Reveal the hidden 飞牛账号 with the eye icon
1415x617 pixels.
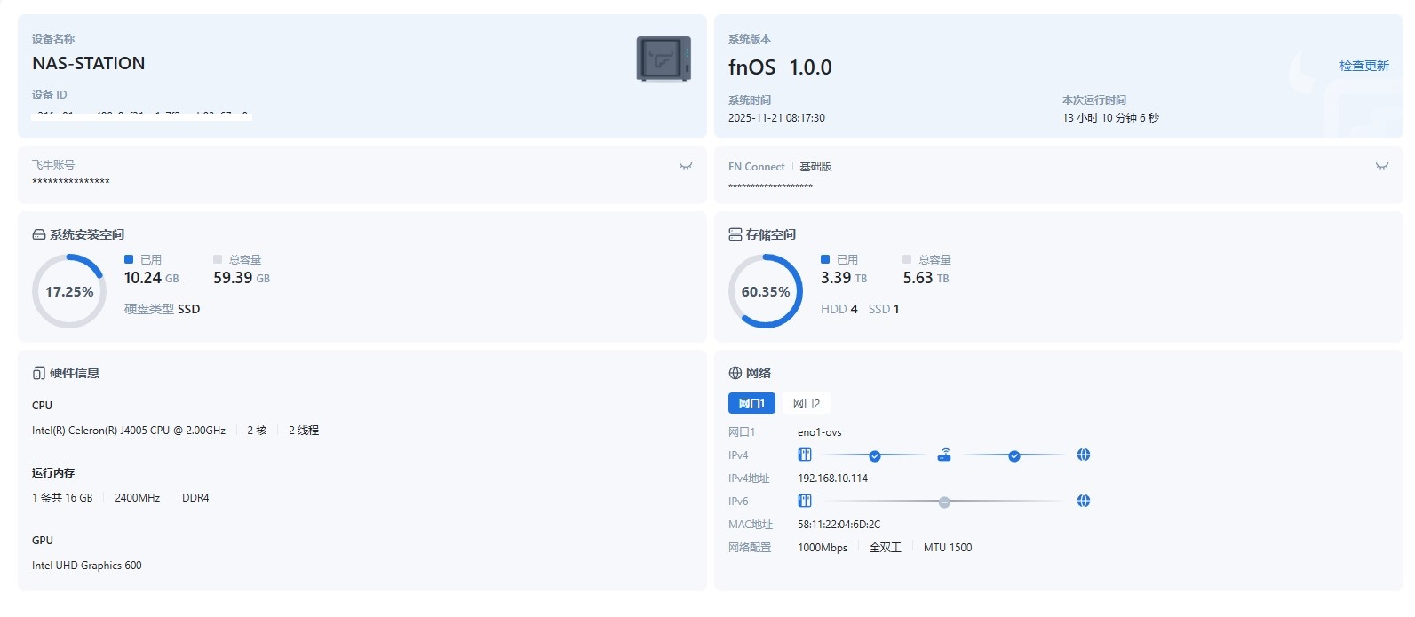[686, 166]
